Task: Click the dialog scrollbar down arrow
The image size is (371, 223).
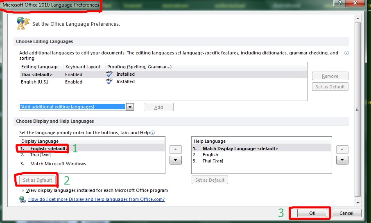Action: (358, 203)
